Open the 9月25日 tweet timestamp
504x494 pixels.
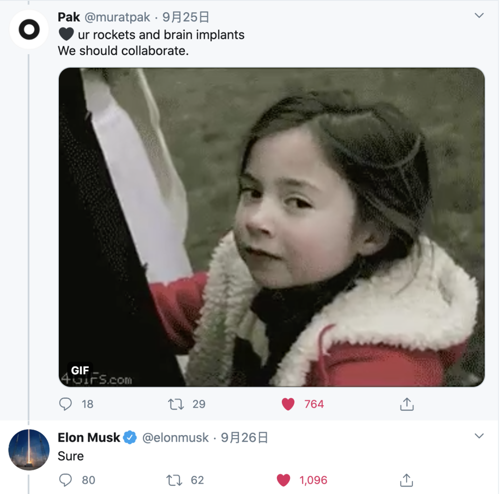(186, 17)
